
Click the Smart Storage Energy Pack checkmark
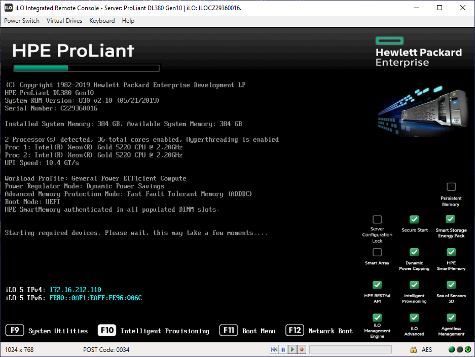point(451,219)
